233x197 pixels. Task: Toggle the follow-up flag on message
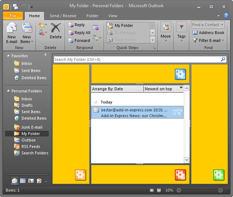point(180,112)
